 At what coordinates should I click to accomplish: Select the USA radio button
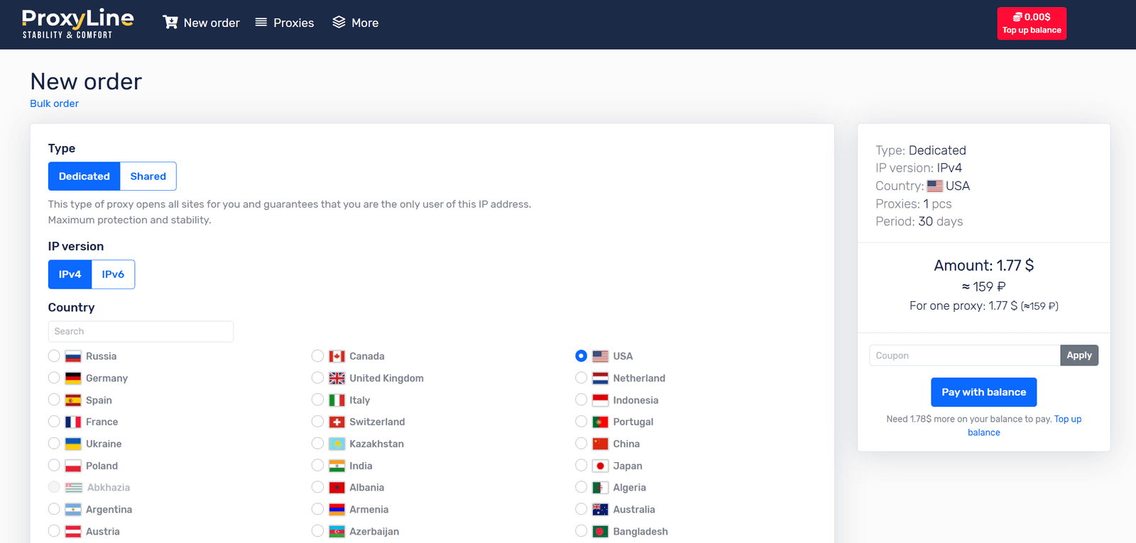tap(581, 356)
